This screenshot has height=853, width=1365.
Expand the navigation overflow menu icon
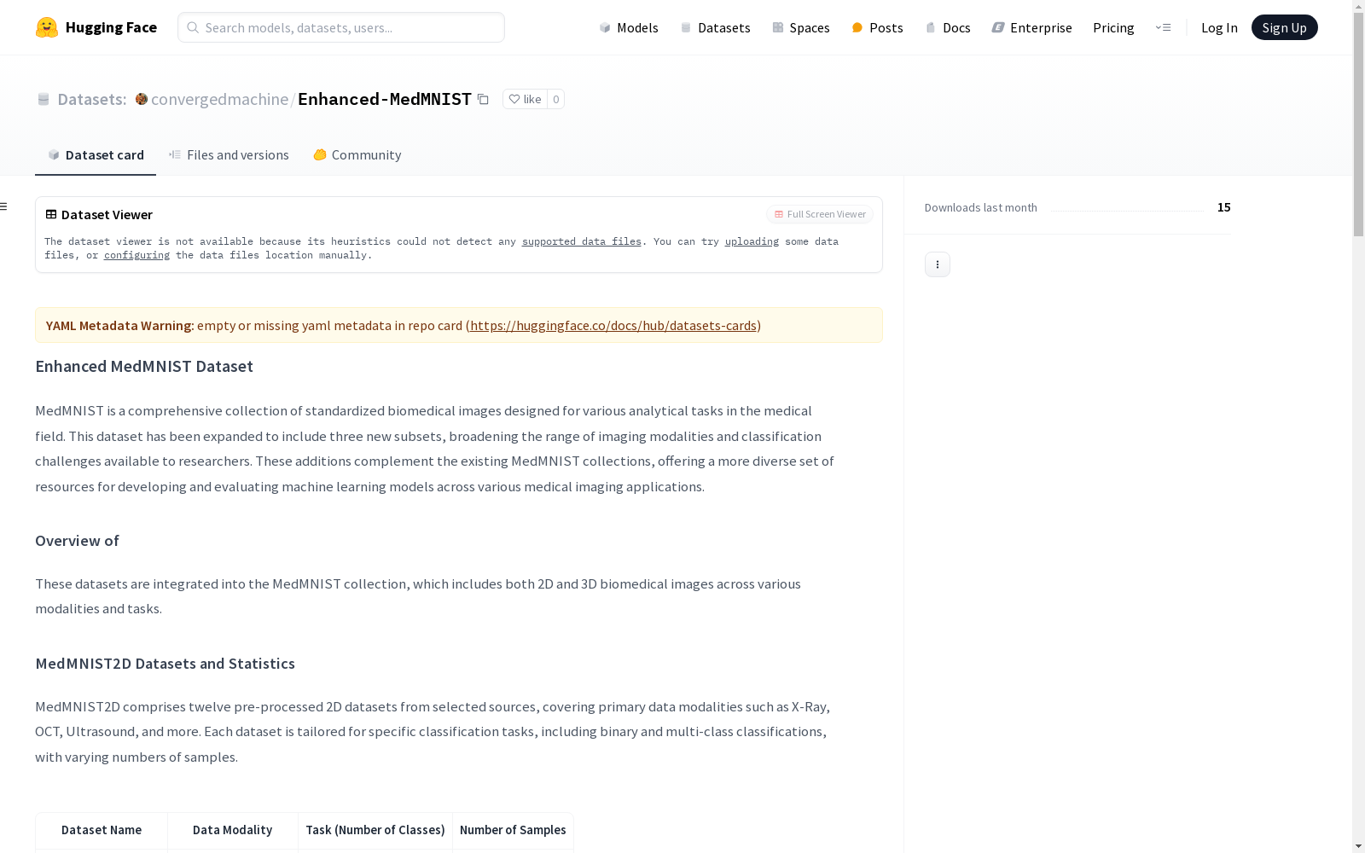click(1163, 27)
